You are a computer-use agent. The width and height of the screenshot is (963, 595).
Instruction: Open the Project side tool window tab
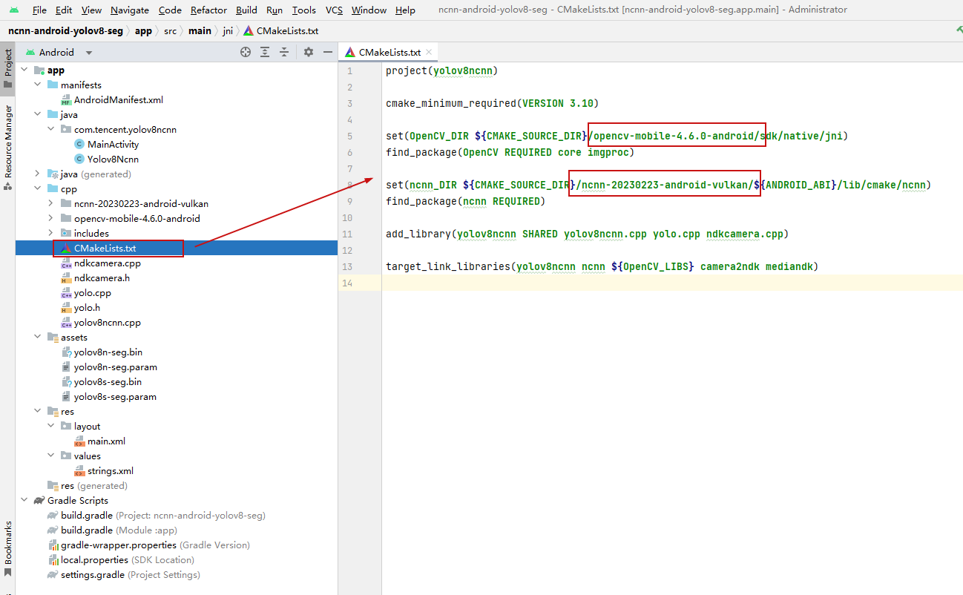7,68
